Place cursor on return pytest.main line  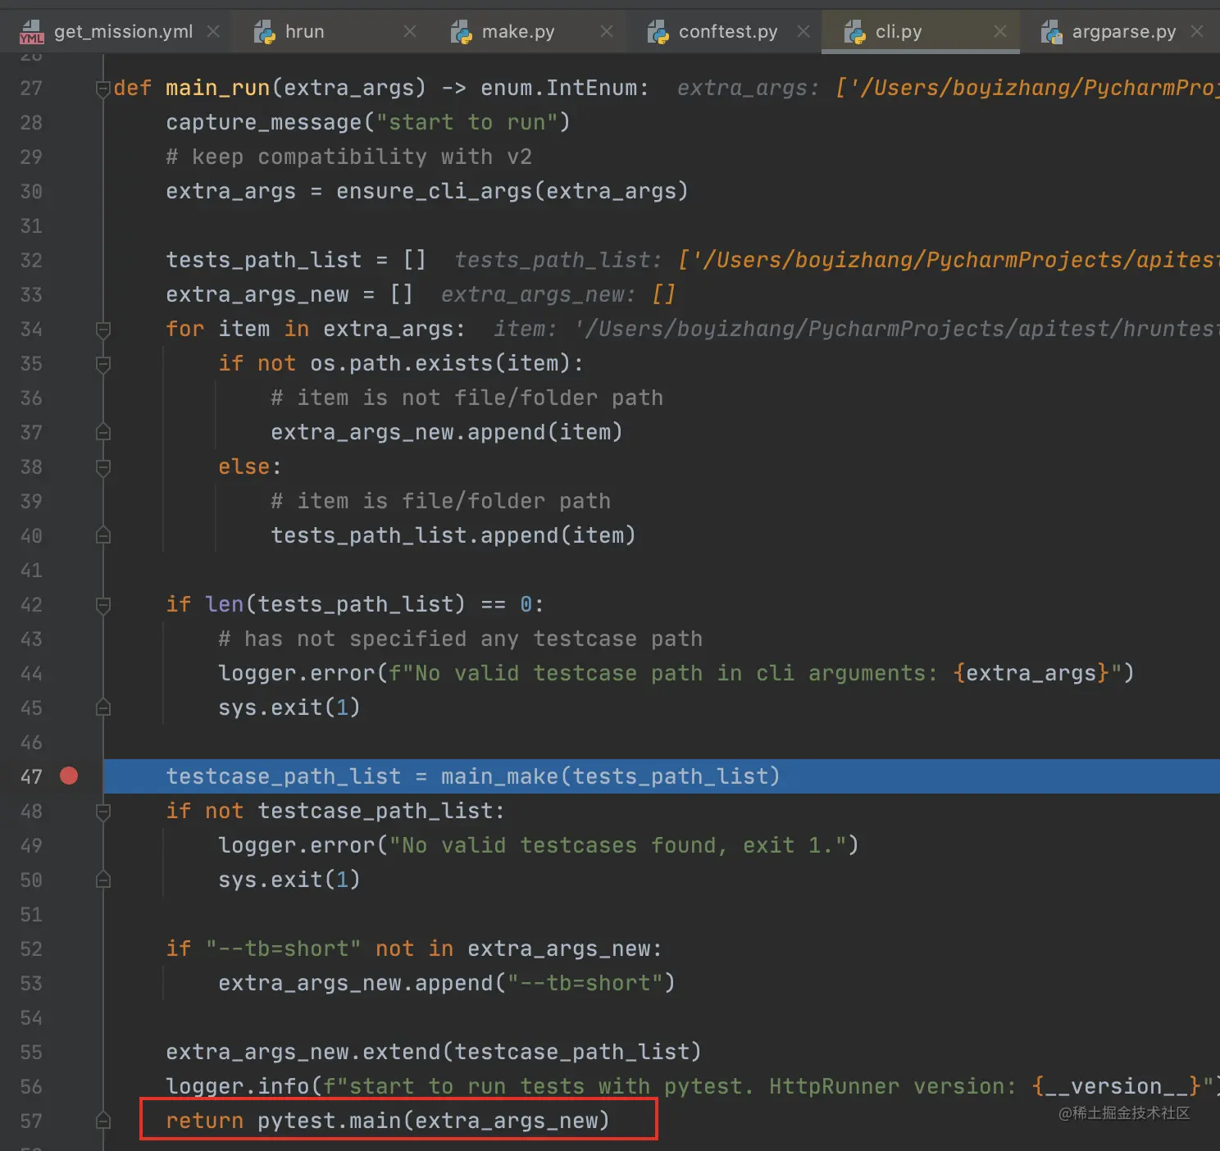click(x=387, y=1120)
